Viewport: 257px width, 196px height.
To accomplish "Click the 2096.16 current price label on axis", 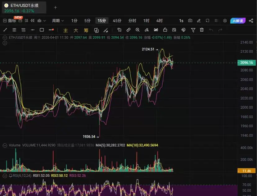I will [246, 63].
